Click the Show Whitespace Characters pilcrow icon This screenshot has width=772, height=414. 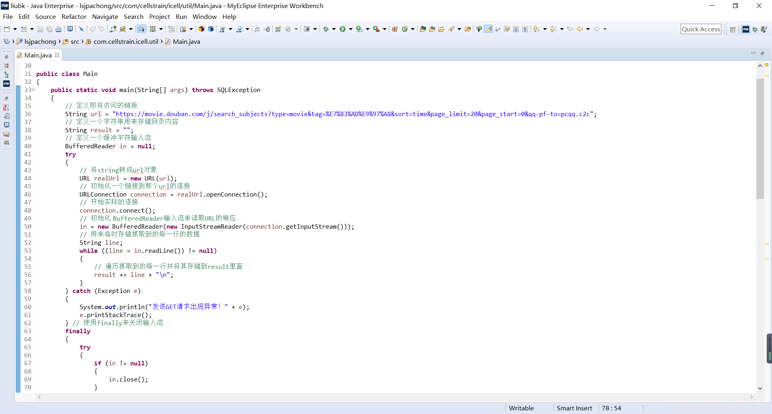click(x=525, y=29)
